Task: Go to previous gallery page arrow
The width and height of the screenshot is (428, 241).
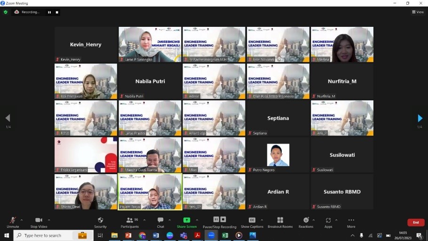Action: [8, 118]
